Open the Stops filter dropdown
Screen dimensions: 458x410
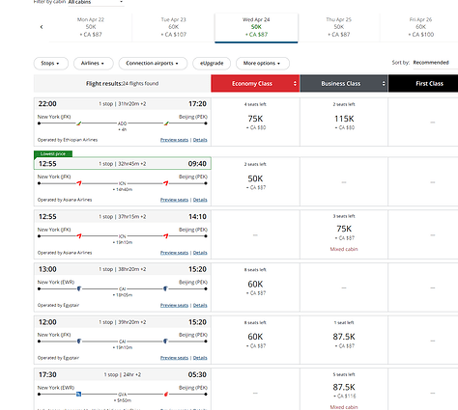pos(51,64)
